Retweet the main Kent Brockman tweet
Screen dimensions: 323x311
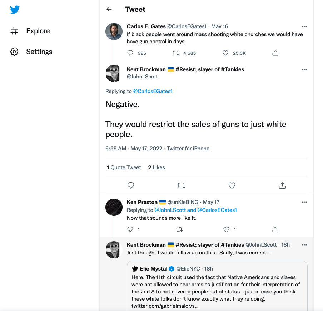[181, 185]
